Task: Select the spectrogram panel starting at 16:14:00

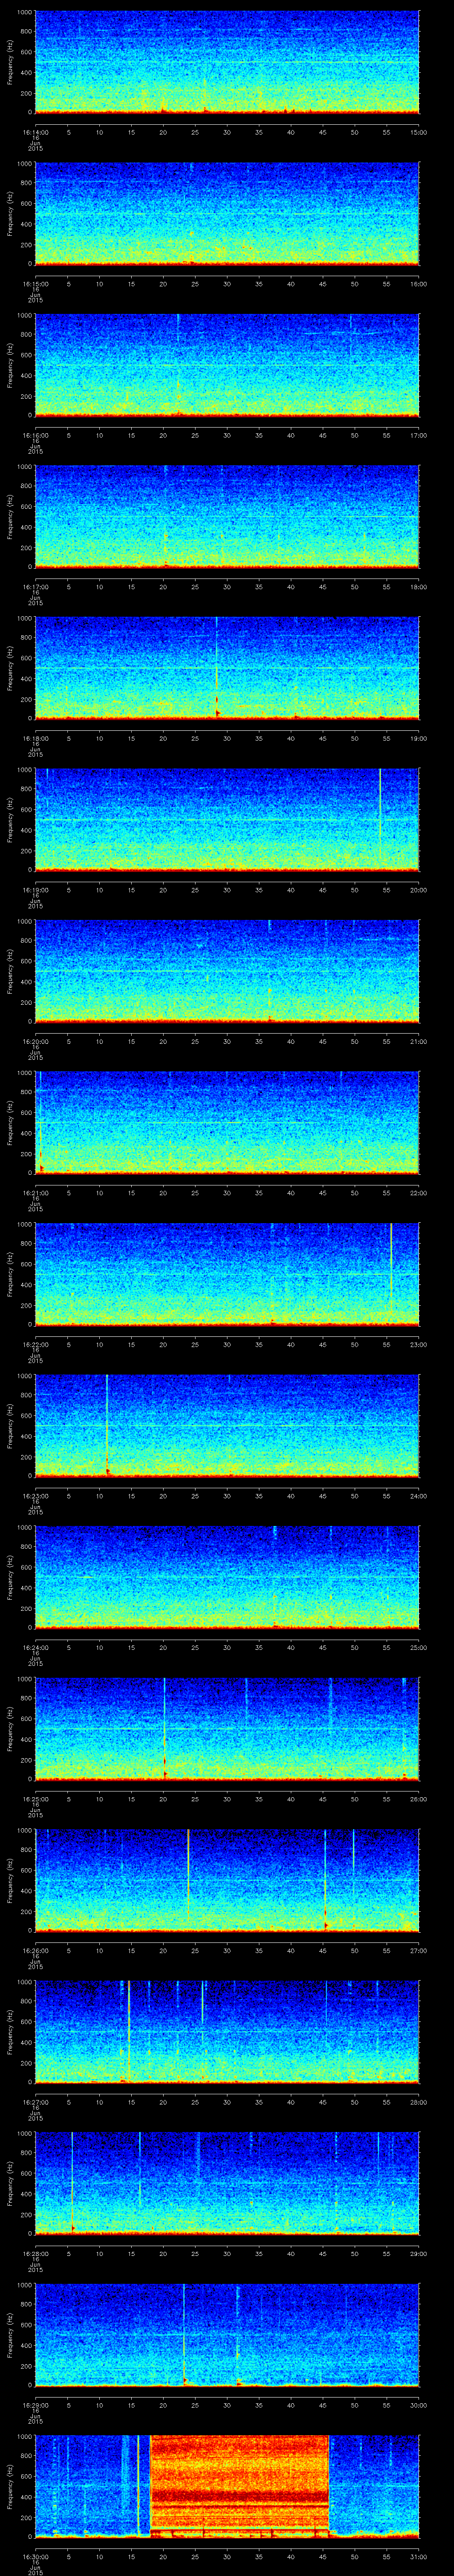Action: (227, 62)
